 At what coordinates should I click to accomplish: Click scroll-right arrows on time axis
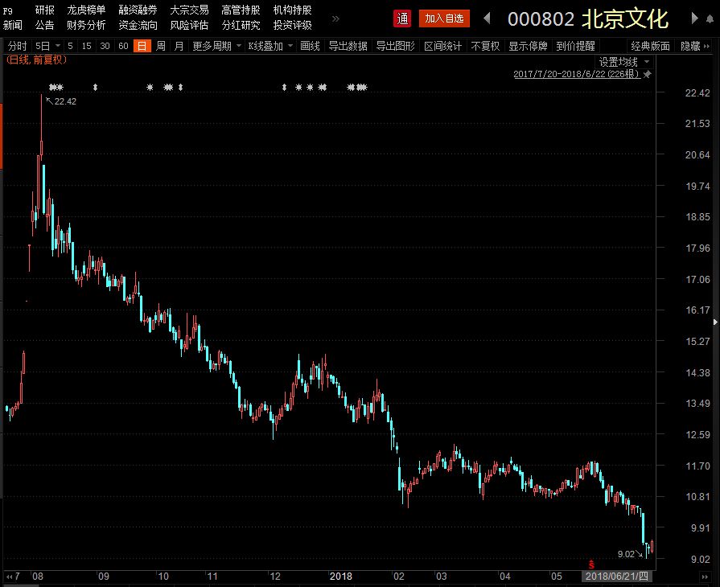705,577
